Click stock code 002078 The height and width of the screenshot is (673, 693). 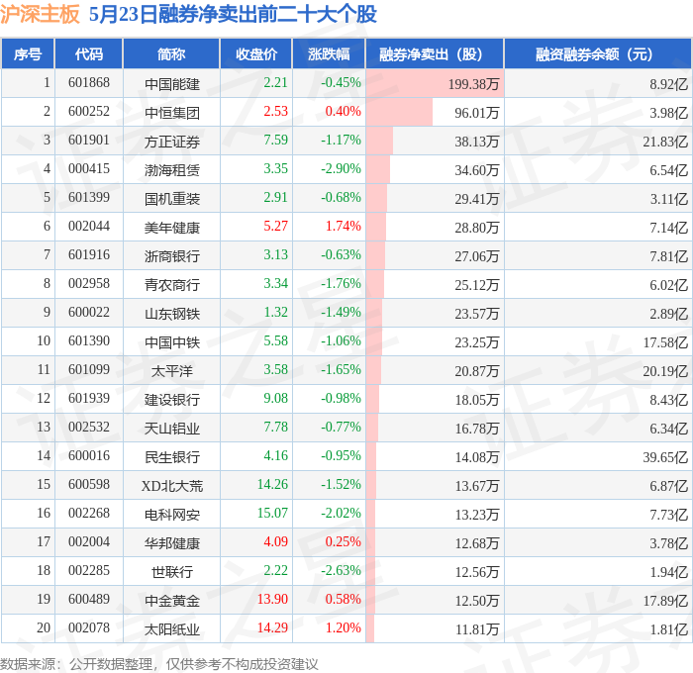coord(89,628)
